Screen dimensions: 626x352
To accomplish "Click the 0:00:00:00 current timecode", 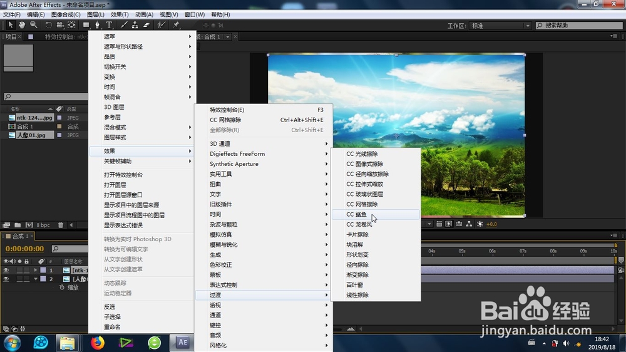I will pyautogui.click(x=25, y=249).
